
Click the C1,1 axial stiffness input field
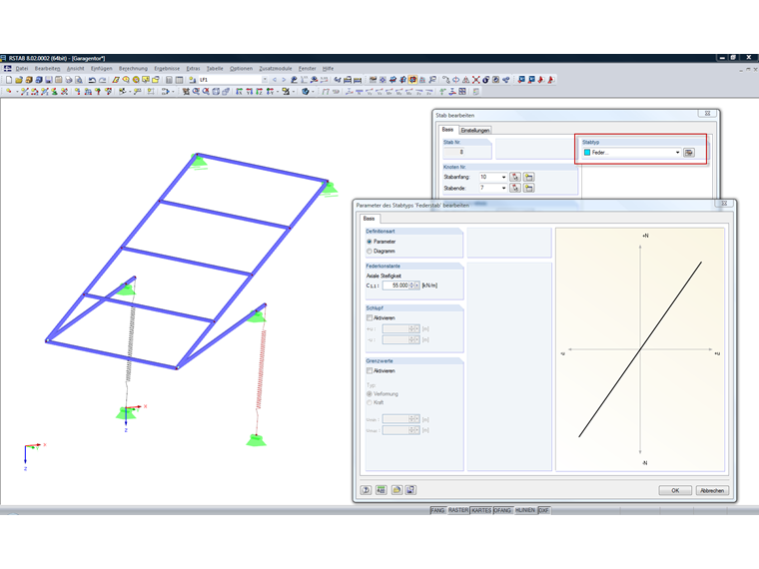tap(395, 285)
